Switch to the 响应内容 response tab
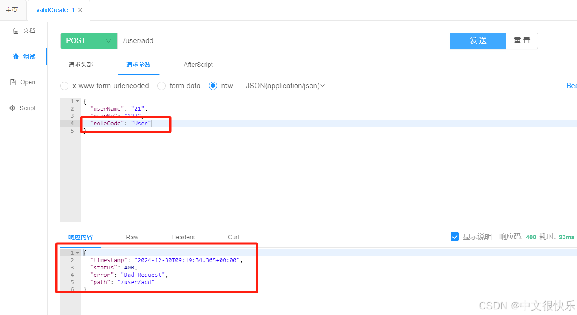 (80, 237)
